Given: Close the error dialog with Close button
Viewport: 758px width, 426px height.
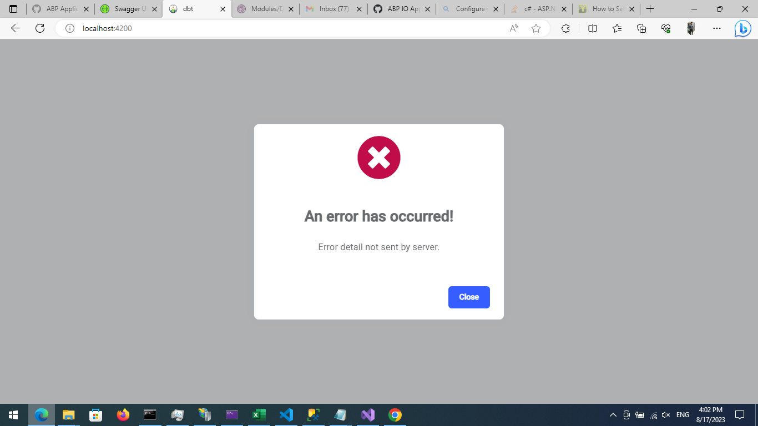Looking at the screenshot, I should [x=469, y=297].
